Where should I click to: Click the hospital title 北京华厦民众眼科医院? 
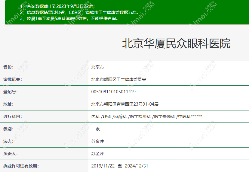pyautogui.click(x=176, y=43)
